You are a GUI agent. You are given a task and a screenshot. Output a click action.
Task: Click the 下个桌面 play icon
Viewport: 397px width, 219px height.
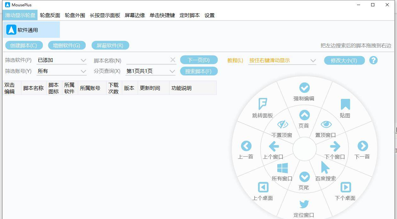pos(345,187)
